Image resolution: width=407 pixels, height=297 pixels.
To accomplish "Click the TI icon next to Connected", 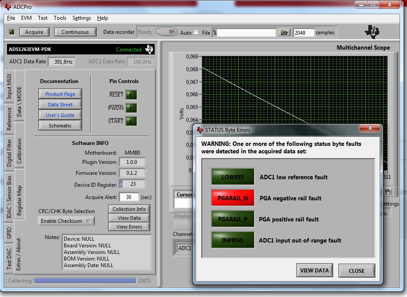I will tap(149, 49).
